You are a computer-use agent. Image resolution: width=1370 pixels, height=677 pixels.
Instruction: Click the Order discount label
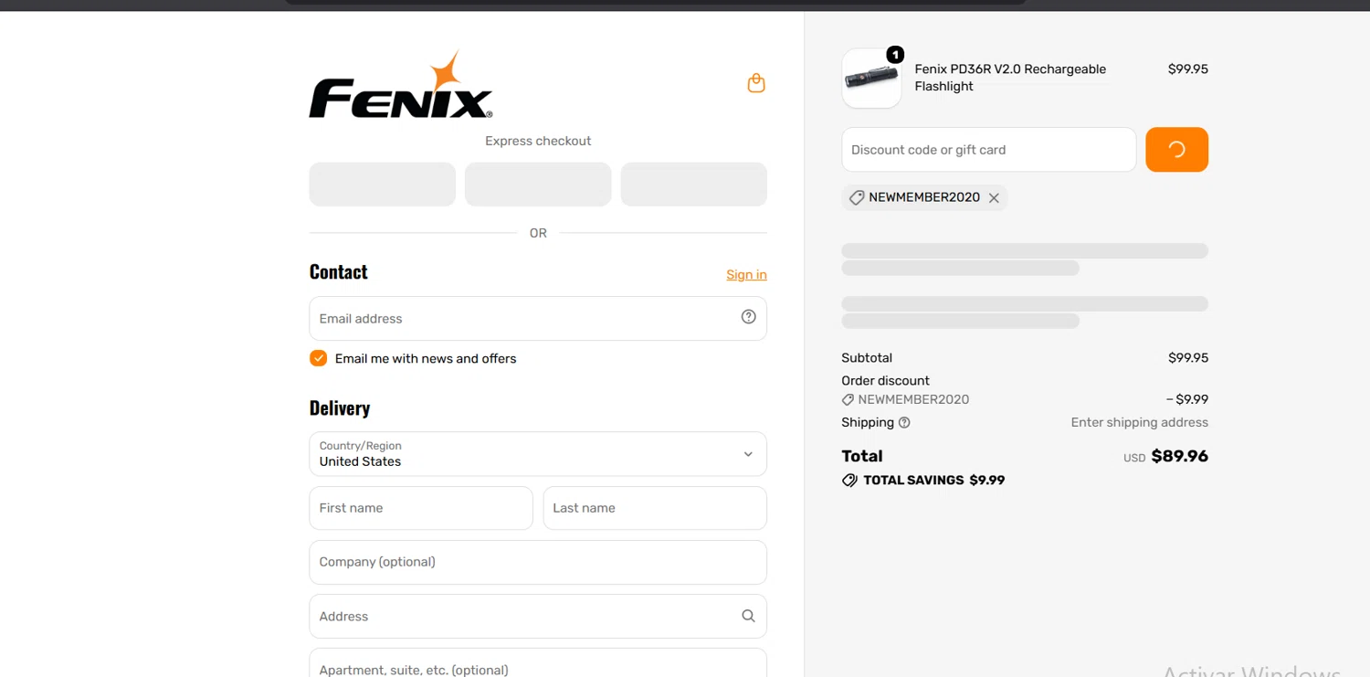(885, 381)
